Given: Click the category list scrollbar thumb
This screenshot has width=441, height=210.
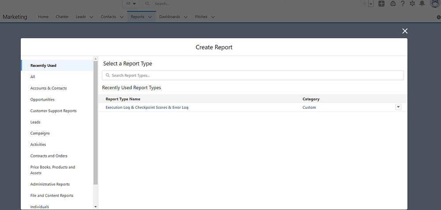Looking at the screenshot, I should (x=96, y=123).
